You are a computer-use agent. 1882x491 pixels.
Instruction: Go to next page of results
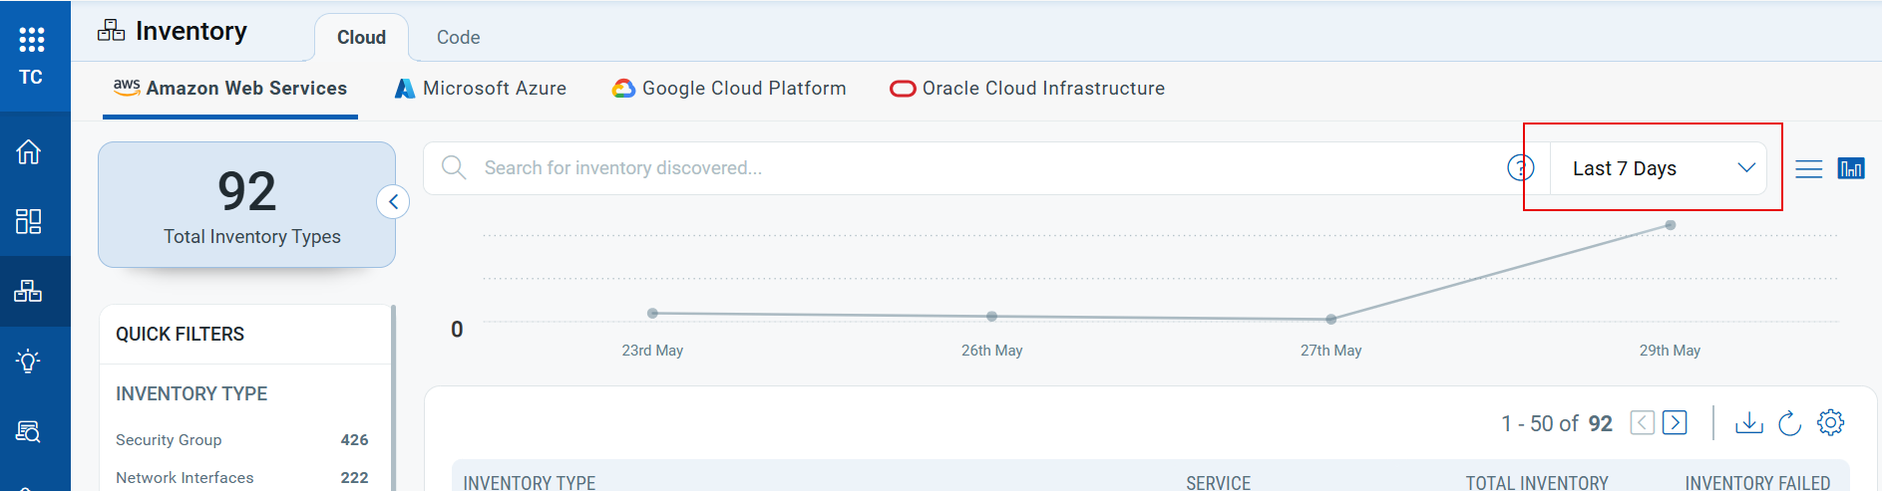pos(1676,423)
